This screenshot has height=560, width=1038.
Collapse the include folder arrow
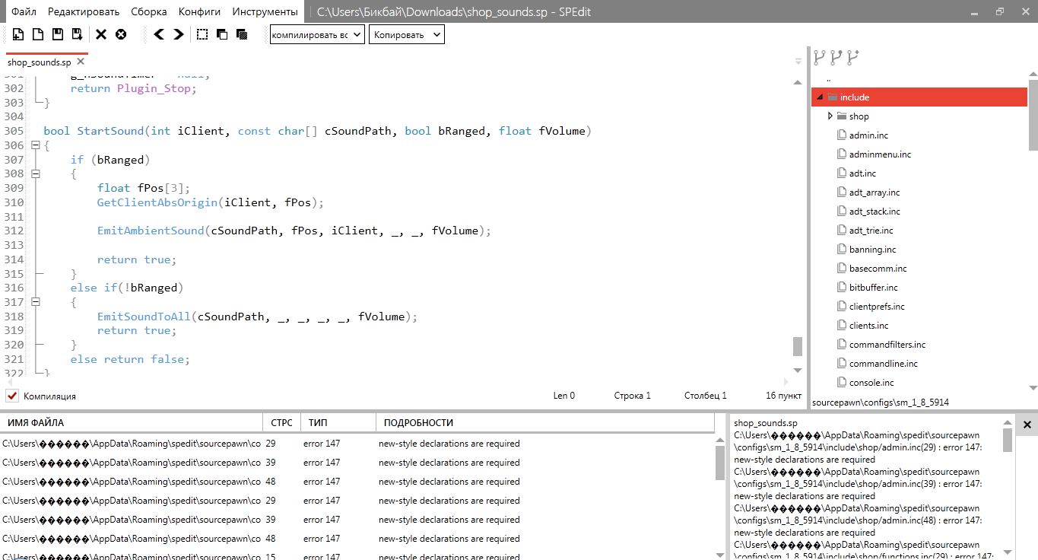click(818, 97)
